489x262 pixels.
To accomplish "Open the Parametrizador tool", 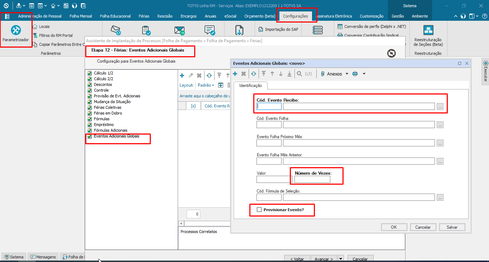I will (15, 34).
